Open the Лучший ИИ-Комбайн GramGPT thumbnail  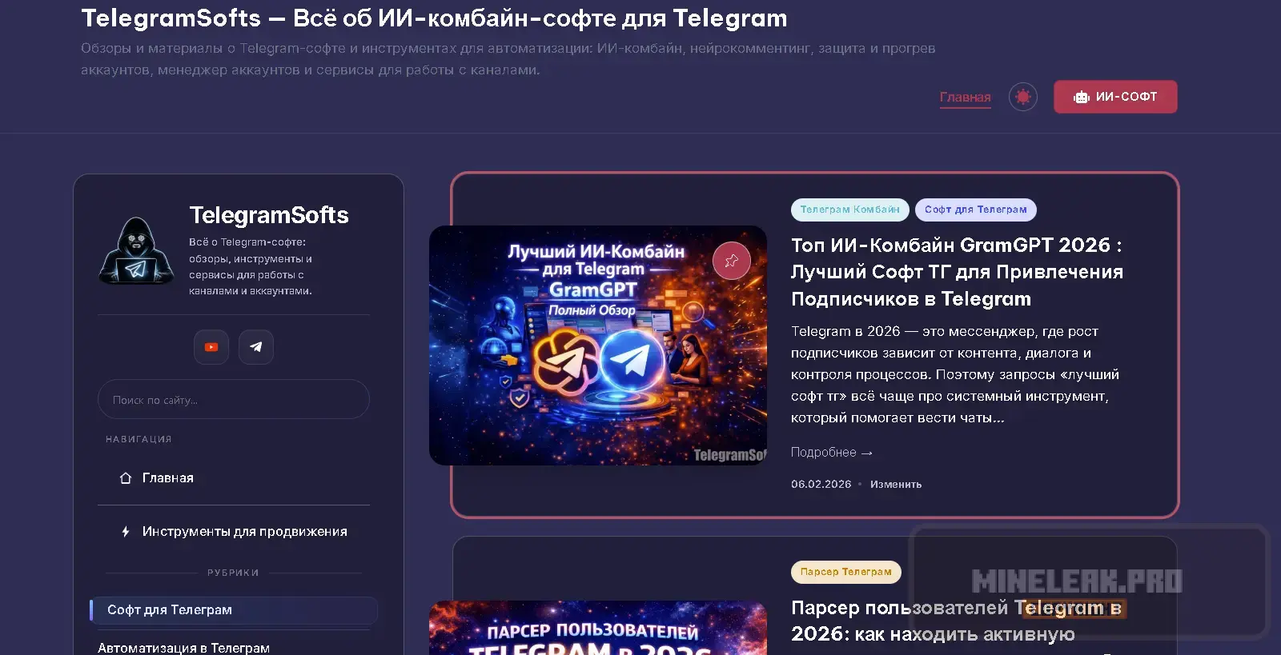pos(598,345)
